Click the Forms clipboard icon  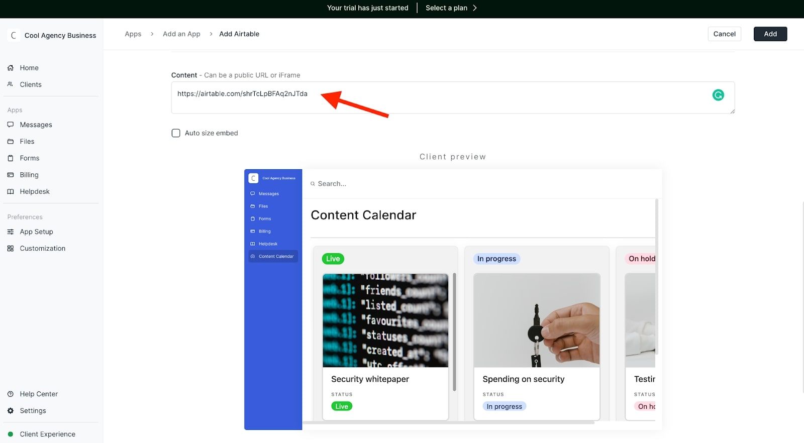[11, 158]
